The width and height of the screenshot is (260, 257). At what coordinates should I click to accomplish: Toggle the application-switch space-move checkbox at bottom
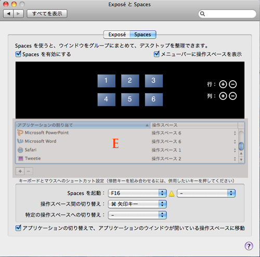tap(18, 228)
